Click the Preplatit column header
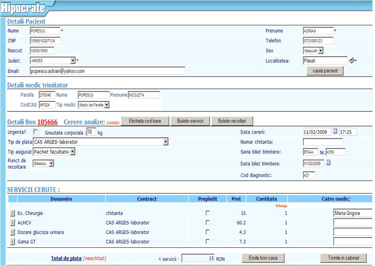 (x=208, y=199)
